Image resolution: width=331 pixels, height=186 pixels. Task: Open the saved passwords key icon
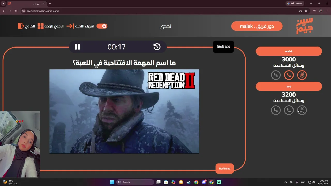pos(300,11)
